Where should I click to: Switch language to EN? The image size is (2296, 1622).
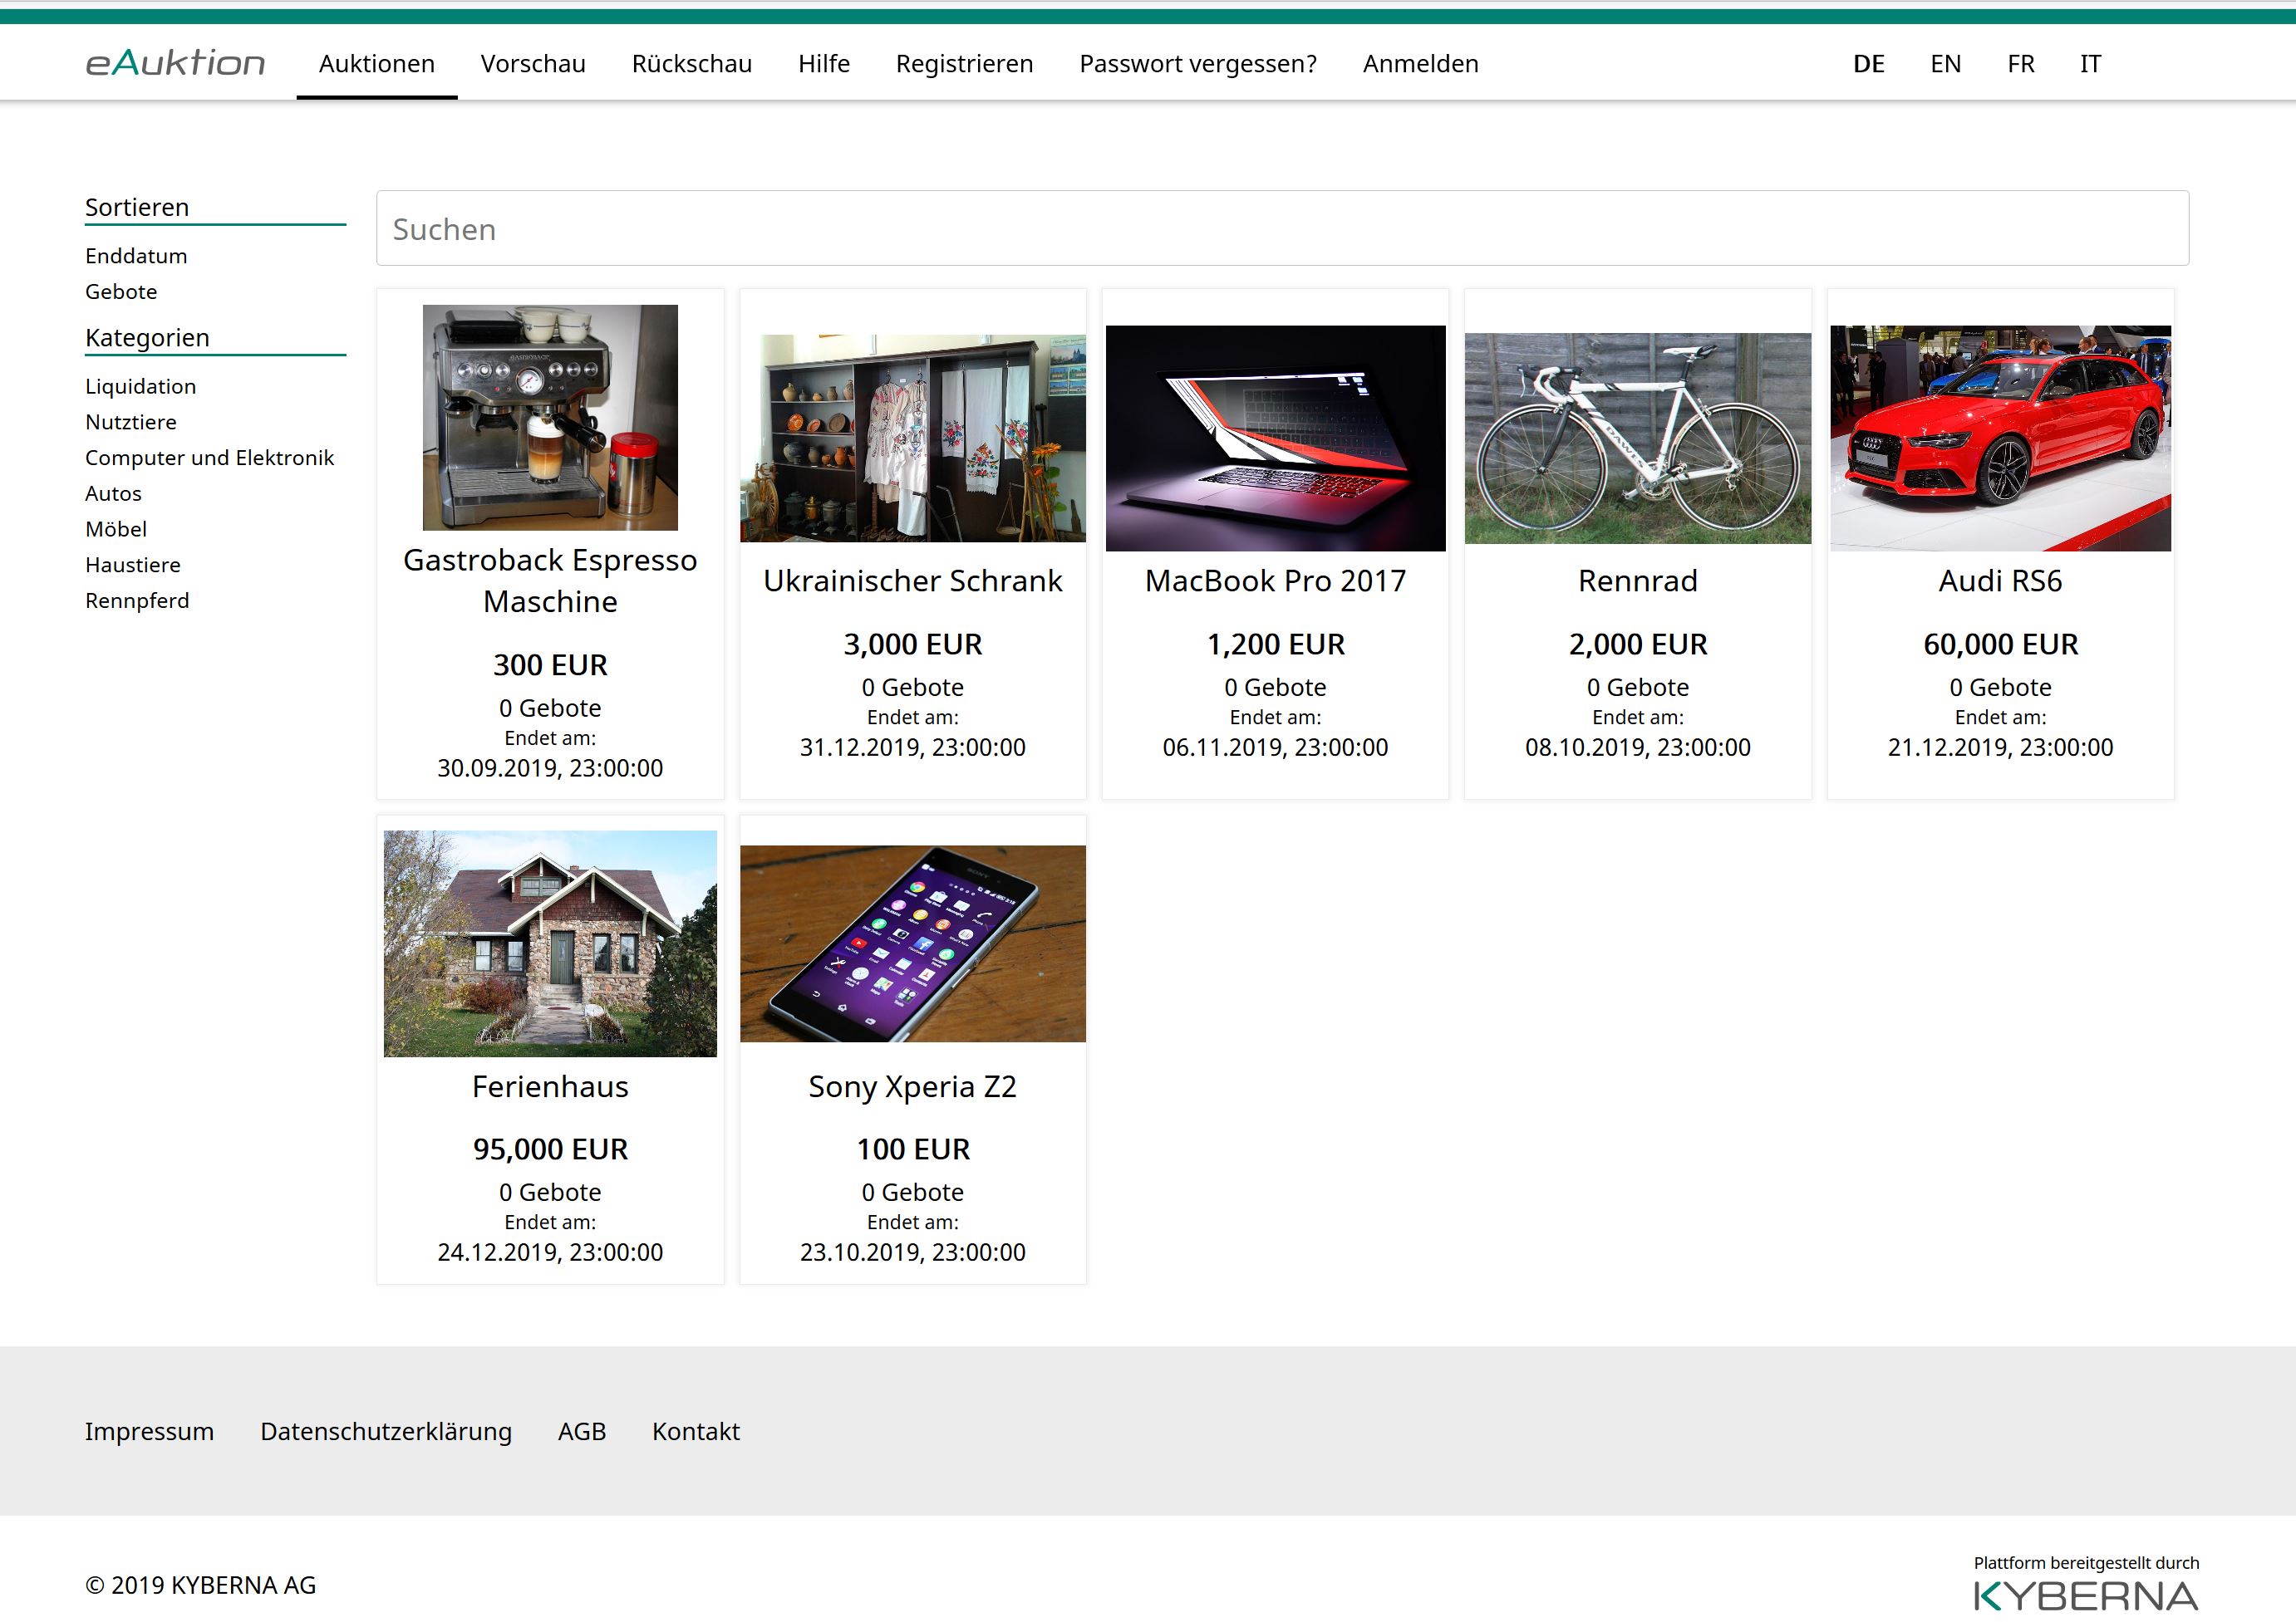coord(1945,64)
